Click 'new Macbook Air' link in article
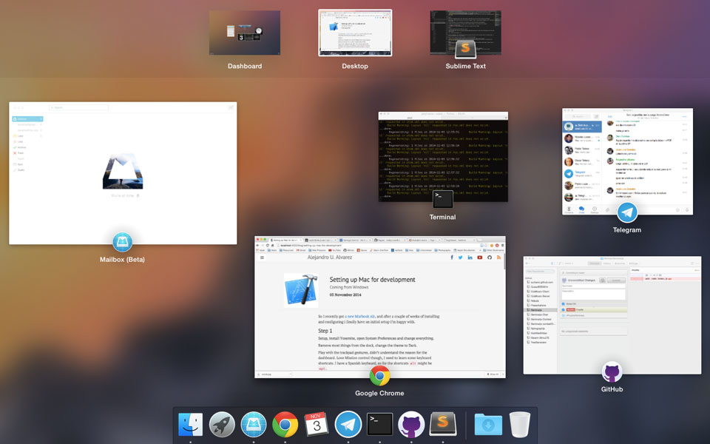The image size is (710, 444). [361, 316]
